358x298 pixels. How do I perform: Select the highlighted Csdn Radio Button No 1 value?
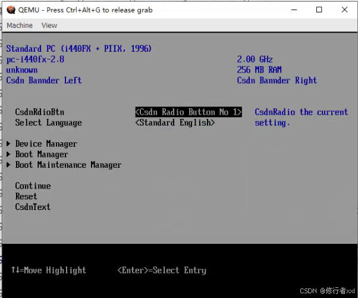coord(189,112)
